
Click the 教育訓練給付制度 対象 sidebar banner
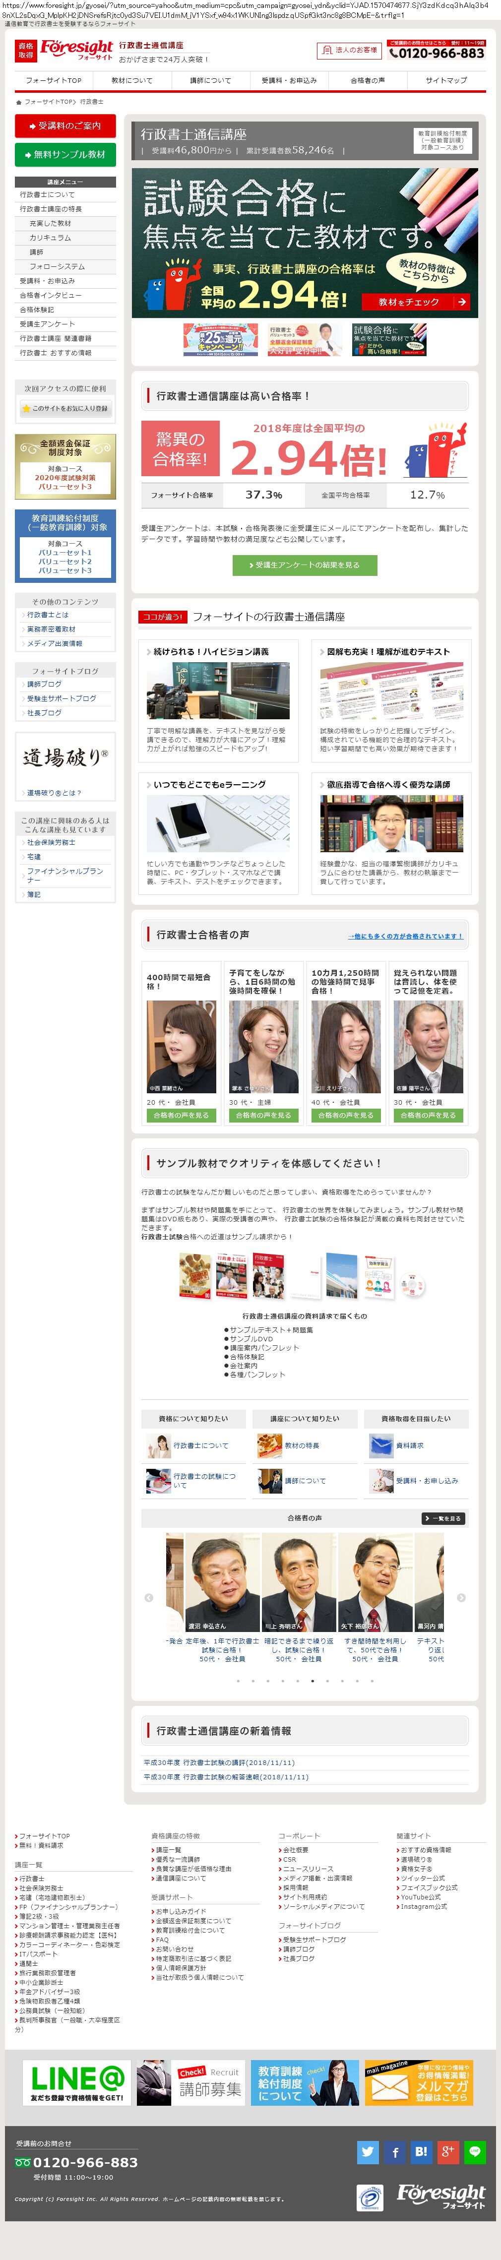[65, 547]
